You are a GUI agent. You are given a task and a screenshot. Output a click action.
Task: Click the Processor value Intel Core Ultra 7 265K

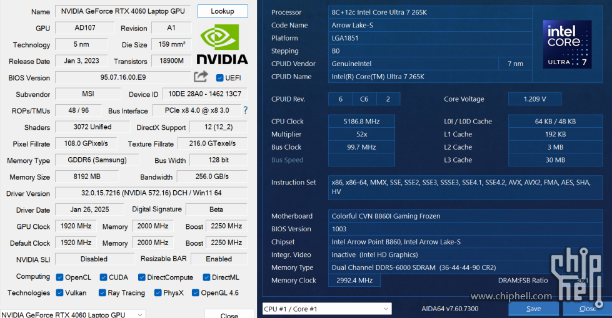click(430, 12)
